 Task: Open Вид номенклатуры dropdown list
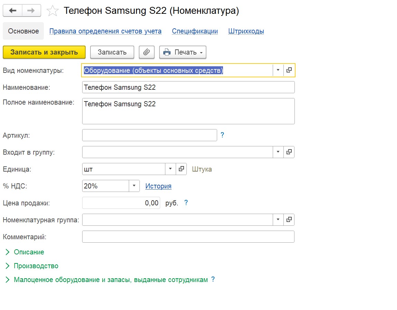[x=278, y=70]
